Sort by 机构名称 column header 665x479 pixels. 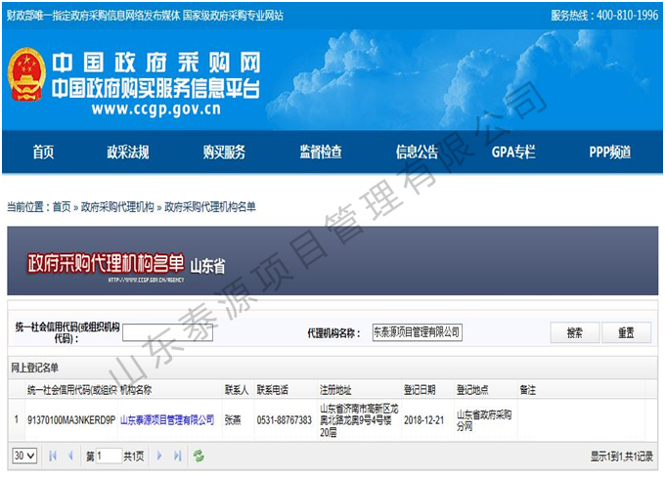point(136,390)
